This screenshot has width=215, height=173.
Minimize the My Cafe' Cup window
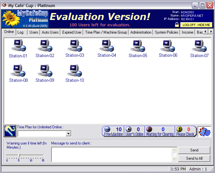[x=195, y=5]
